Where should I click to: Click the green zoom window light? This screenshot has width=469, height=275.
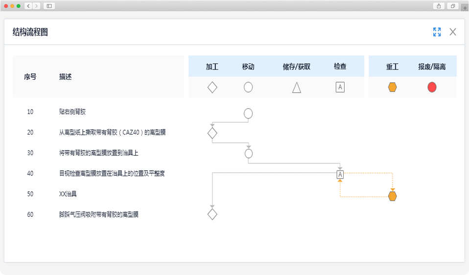[x=19, y=6]
